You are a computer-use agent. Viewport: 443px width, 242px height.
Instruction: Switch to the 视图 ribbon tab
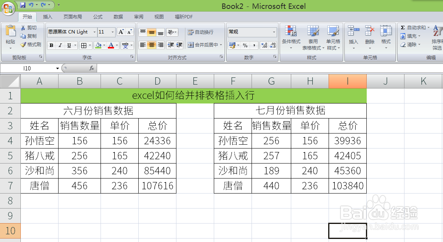(159, 17)
